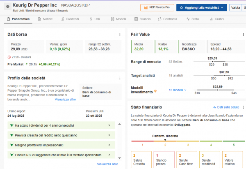Switch to the Notizie tab
This screenshot has height=169, width=246.
(45, 19)
